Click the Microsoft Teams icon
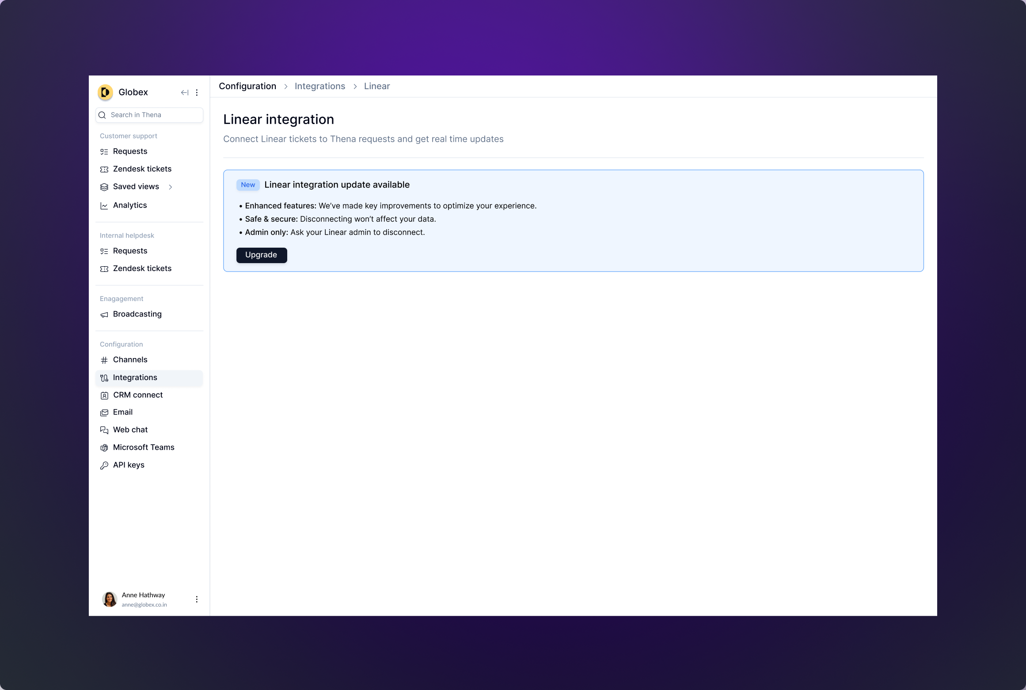Screen dimensions: 1026x690 coord(104,448)
